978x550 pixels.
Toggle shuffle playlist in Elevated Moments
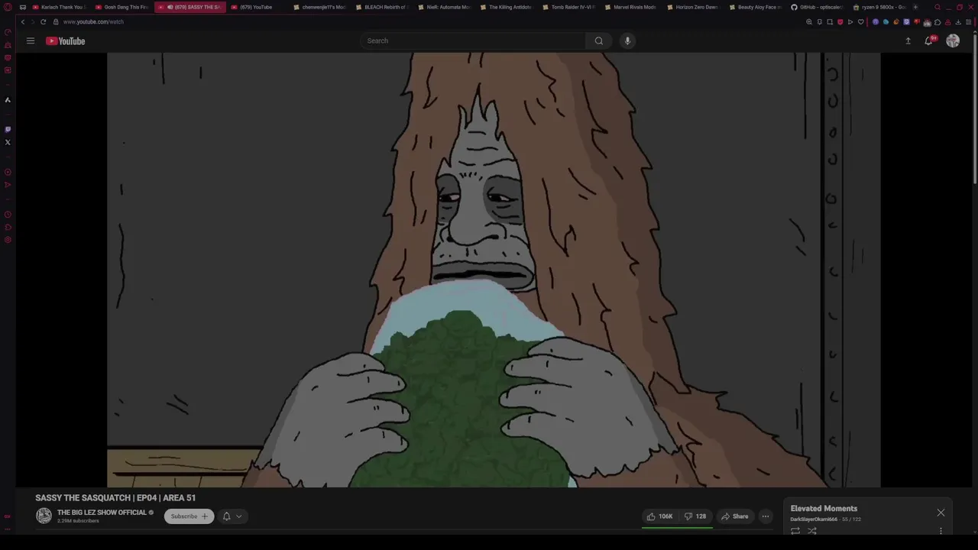coord(812,530)
